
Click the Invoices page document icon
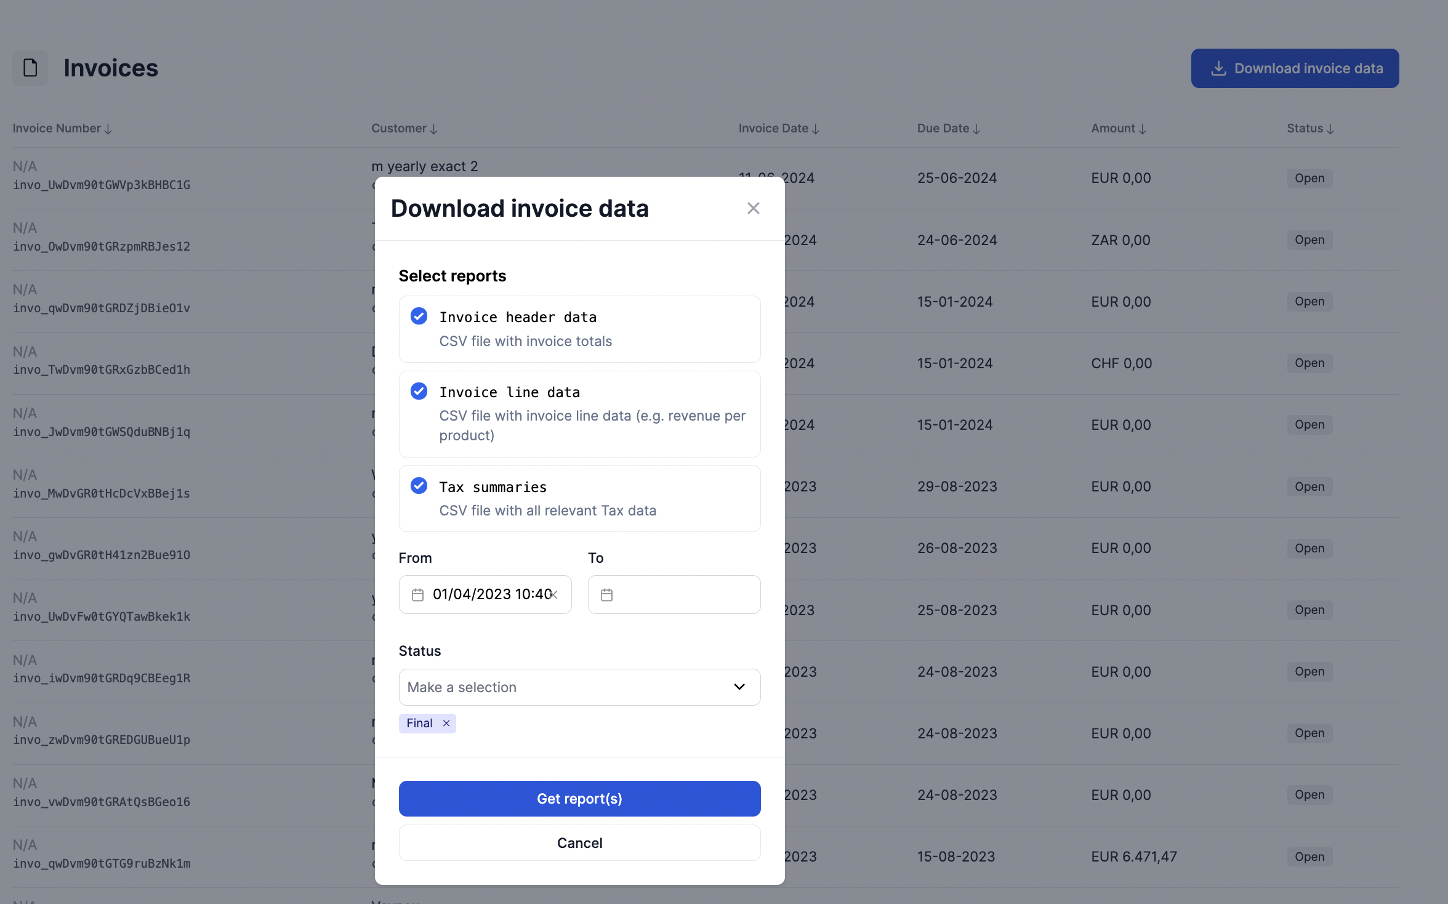[30, 68]
